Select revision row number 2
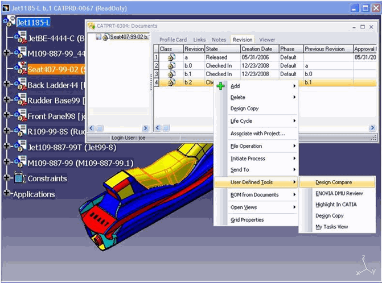The width and height of the screenshot is (382, 283). click(x=156, y=66)
